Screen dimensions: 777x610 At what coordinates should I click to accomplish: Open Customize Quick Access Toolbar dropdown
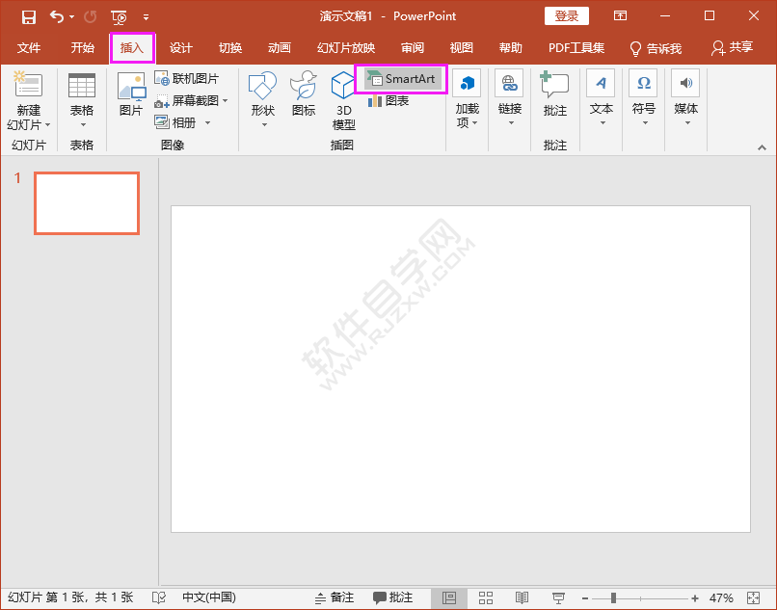[146, 16]
